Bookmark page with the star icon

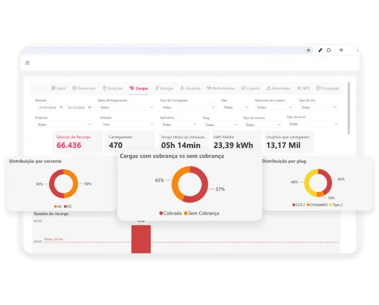coord(309,50)
